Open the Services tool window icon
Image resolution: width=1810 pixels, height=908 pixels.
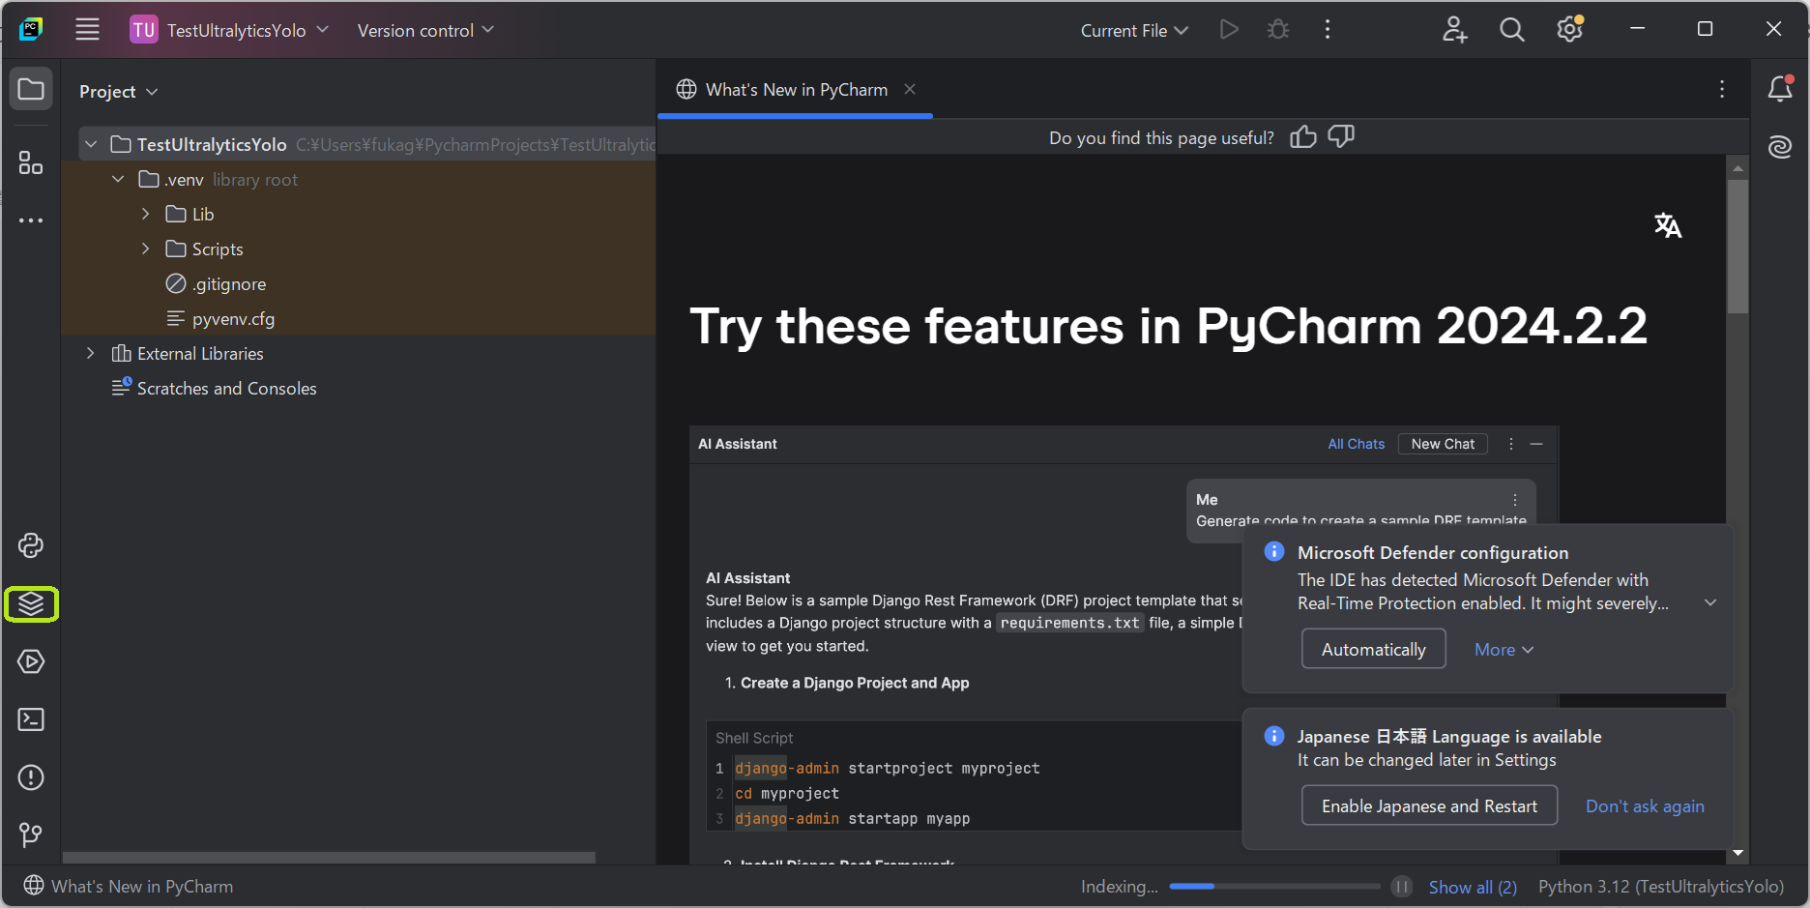31,661
